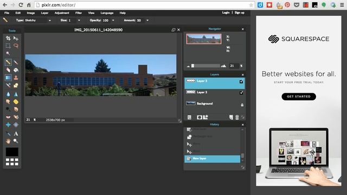The width and height of the screenshot is (347, 195).
Task: Select the Eraser tool
Action: [x=8, y=70]
